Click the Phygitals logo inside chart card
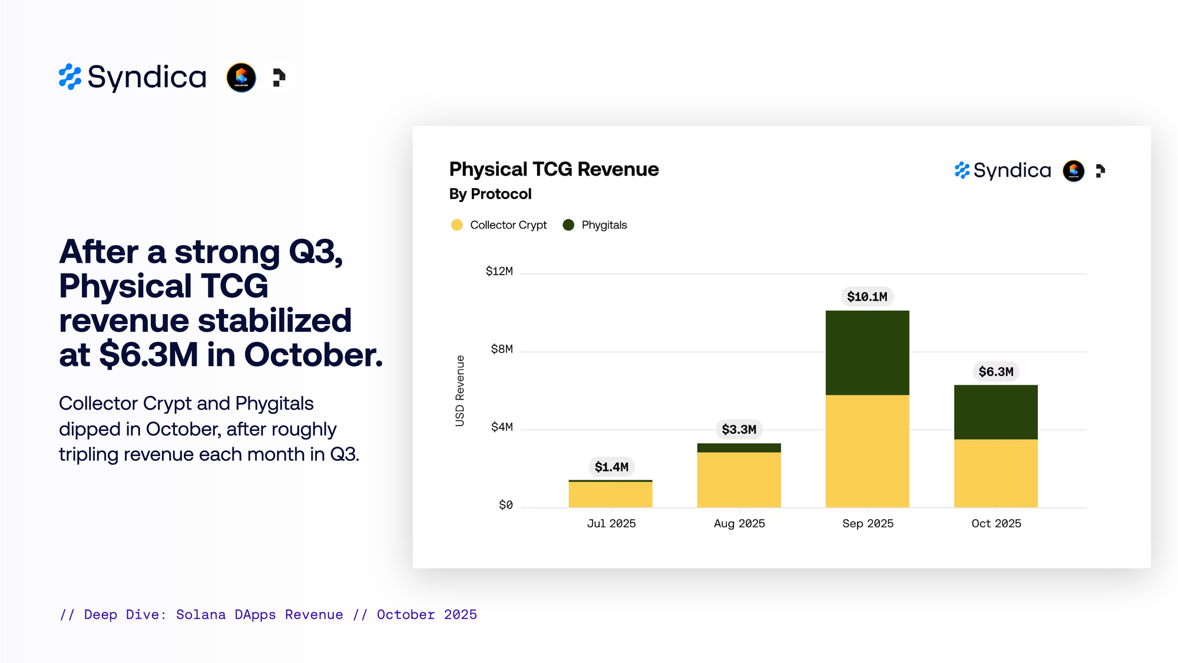The width and height of the screenshot is (1178, 663). point(1100,171)
